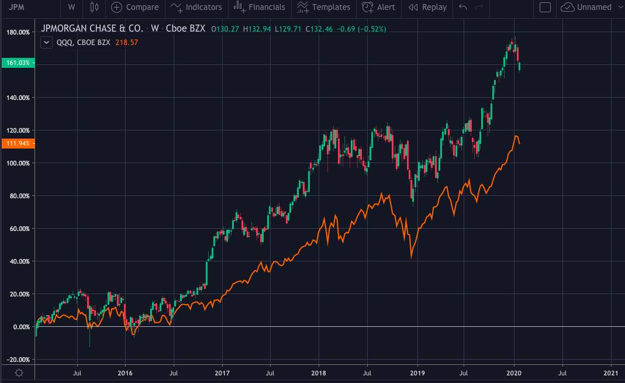Click the 2016 time axis label
Viewport: 625px width, 383px height.
tap(125, 373)
